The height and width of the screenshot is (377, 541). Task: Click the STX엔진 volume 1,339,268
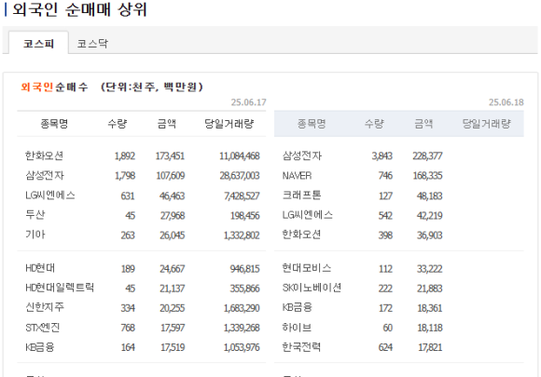(242, 328)
